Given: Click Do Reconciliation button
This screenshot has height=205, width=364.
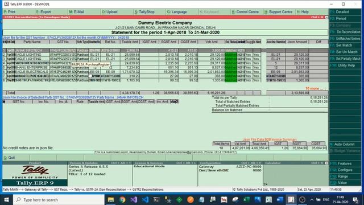Looking at the screenshot, I should (345, 32).
